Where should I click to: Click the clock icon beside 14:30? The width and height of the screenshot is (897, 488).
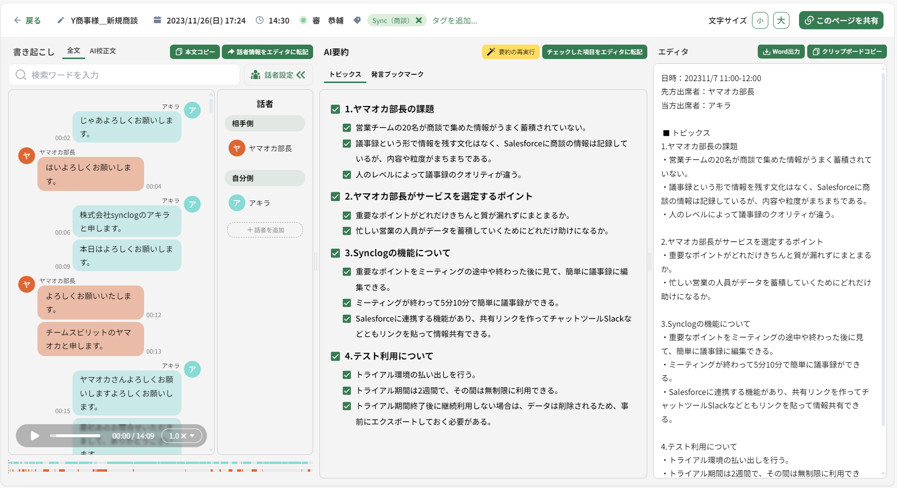pos(260,20)
